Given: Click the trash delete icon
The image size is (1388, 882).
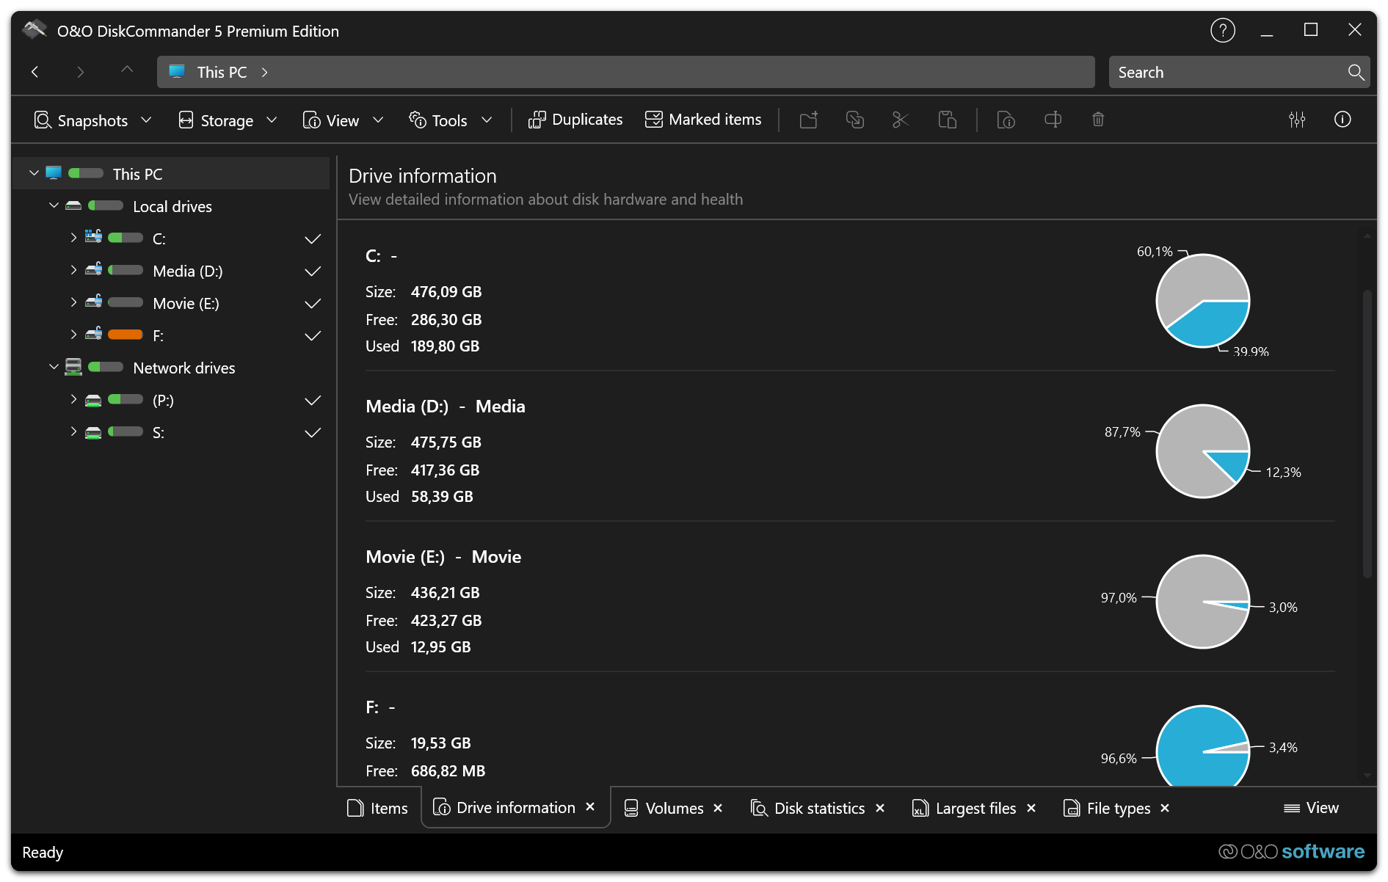Looking at the screenshot, I should [1098, 120].
